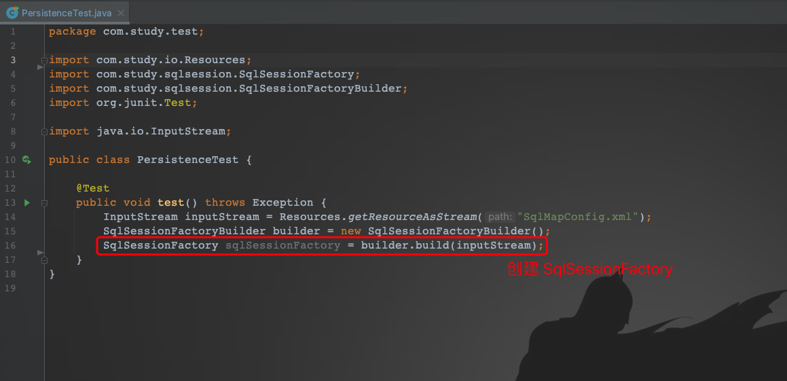Run test() method via green arrow

click(26, 203)
